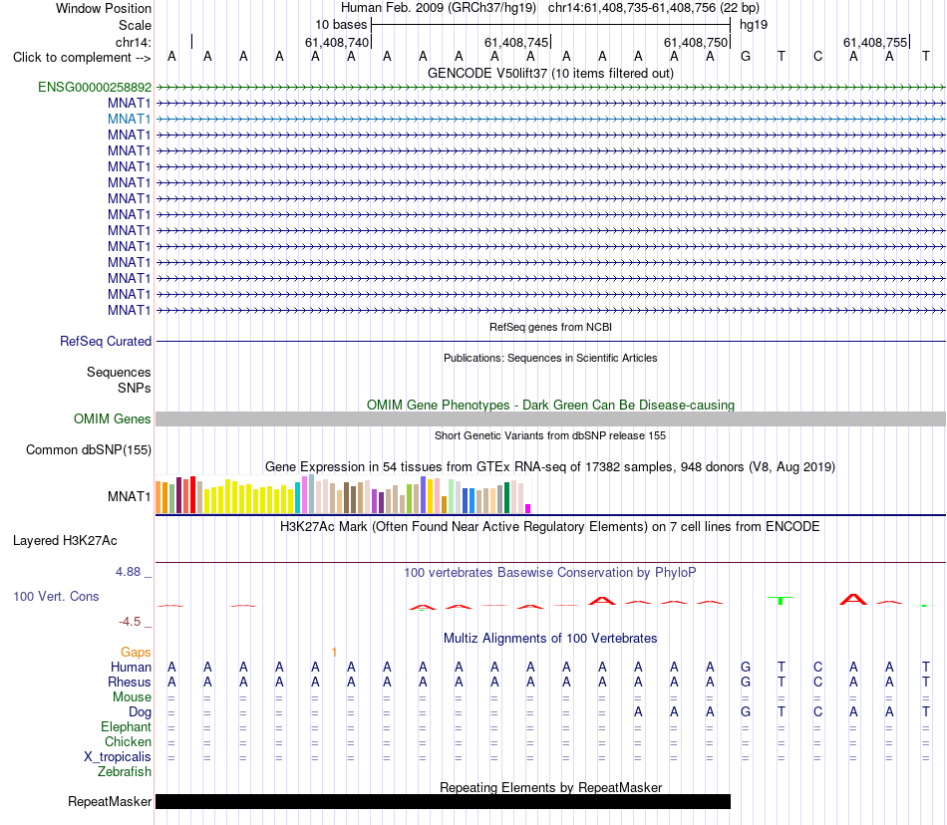Click the X_tropicalis species label
947x825 pixels.
118,757
